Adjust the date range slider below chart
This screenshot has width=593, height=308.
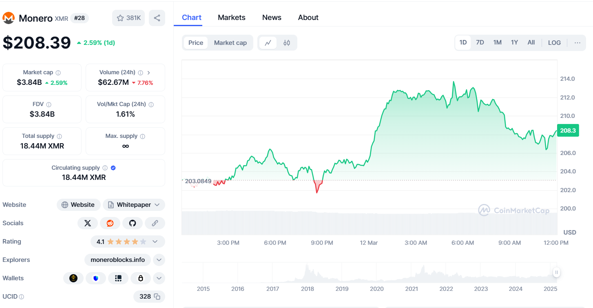click(x=556, y=272)
